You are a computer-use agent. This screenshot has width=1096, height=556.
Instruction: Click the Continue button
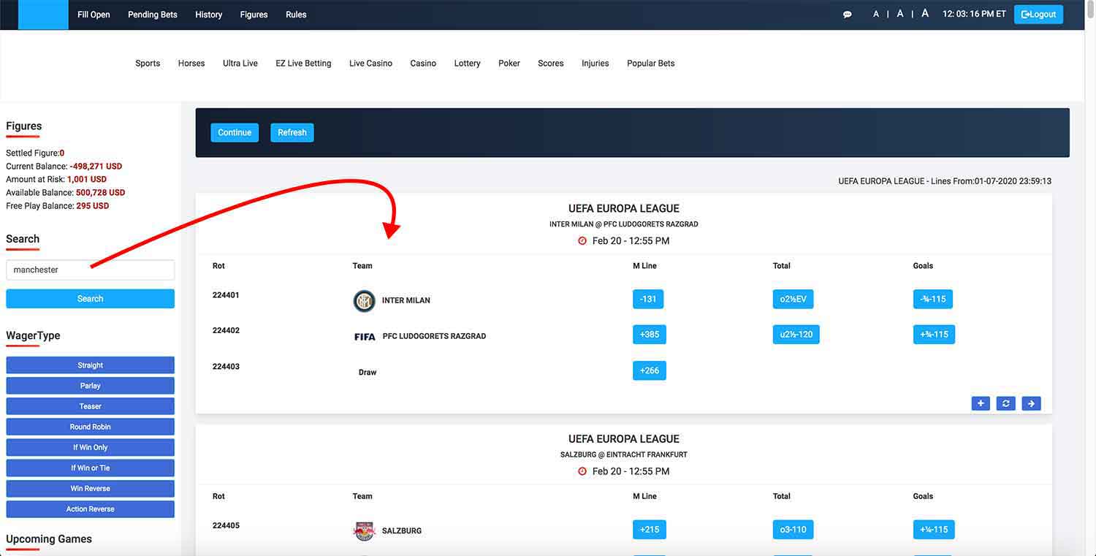click(x=235, y=132)
